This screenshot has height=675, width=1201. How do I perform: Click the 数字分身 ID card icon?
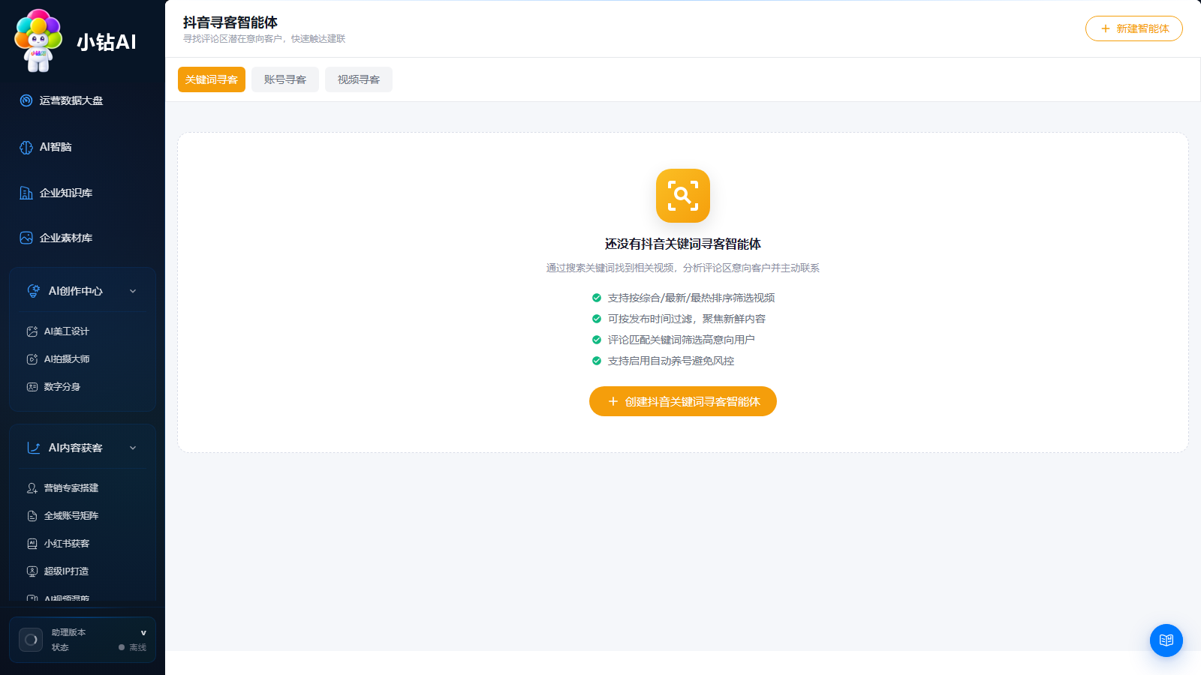click(32, 387)
